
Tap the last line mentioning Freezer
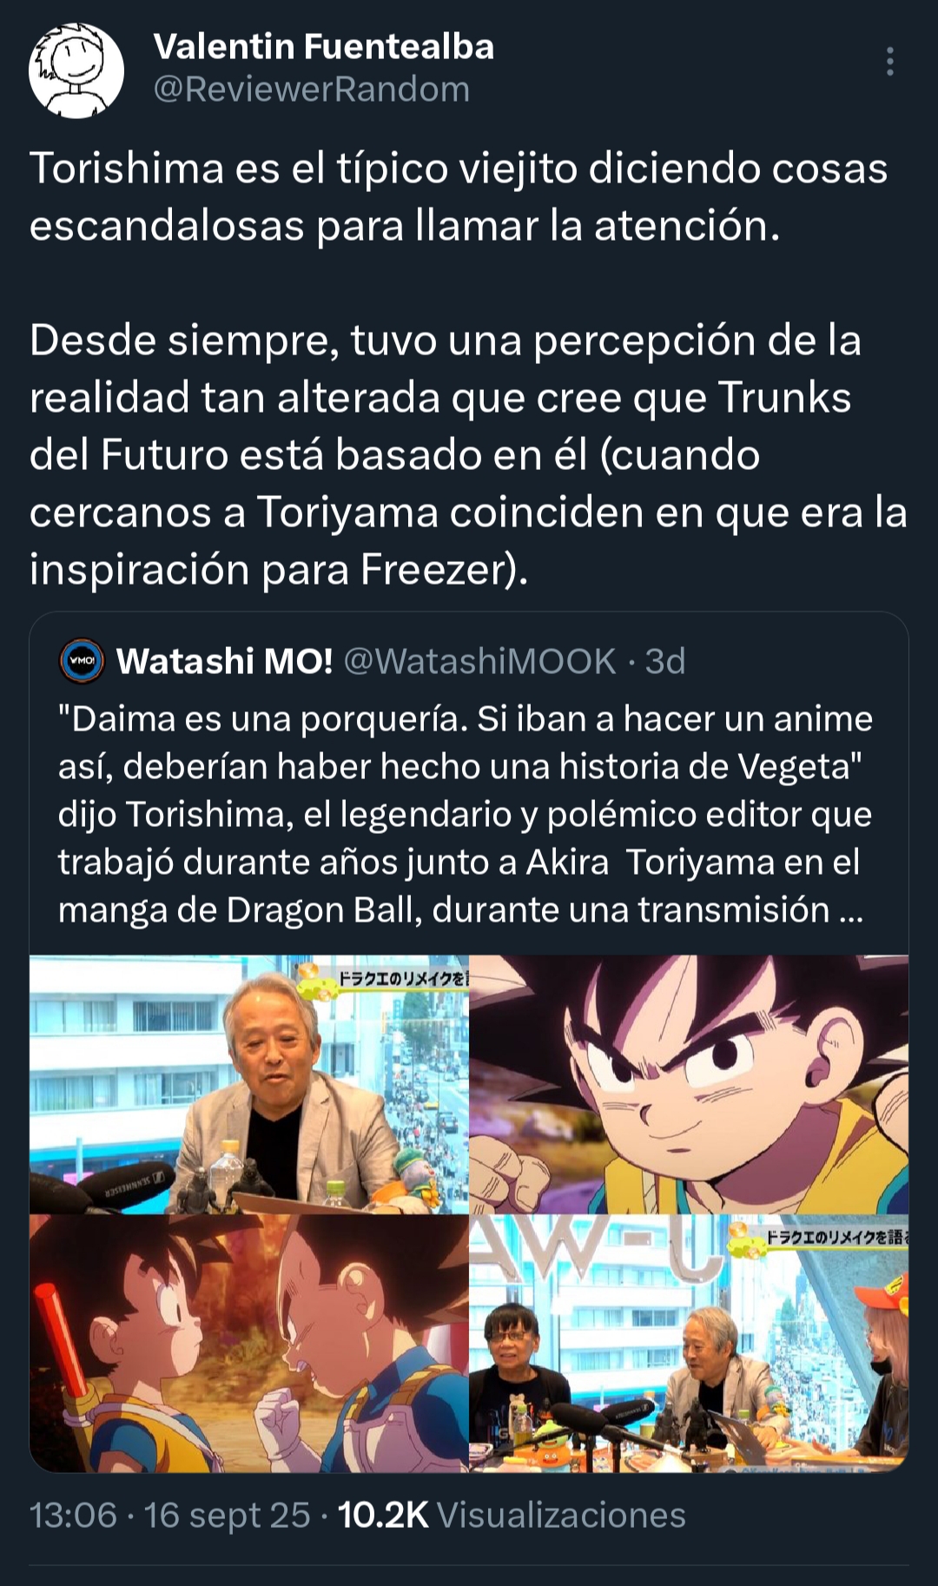coord(279,569)
